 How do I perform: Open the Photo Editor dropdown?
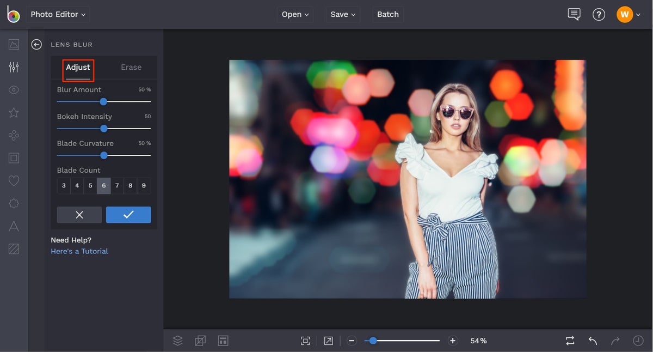click(x=58, y=14)
